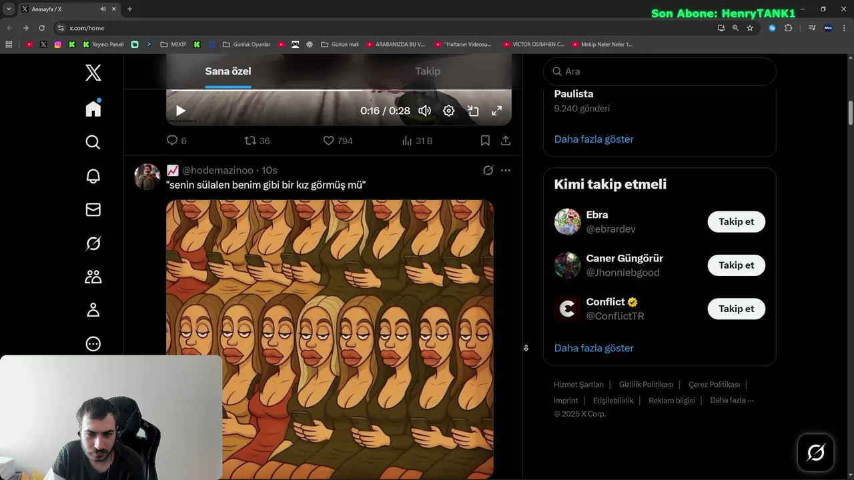
Task: Mute the video volume icon
Action: [x=425, y=111]
